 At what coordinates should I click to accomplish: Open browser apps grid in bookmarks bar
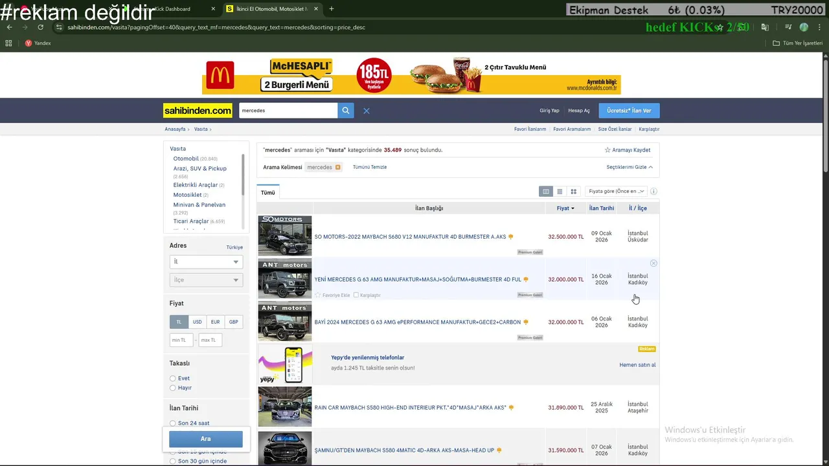pyautogui.click(x=8, y=43)
